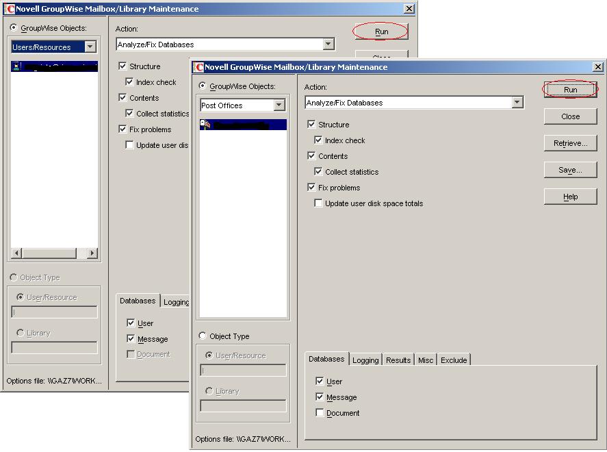This screenshot has width=607, height=452.
Task: Toggle Collect statistics in back window
Action: click(x=129, y=114)
